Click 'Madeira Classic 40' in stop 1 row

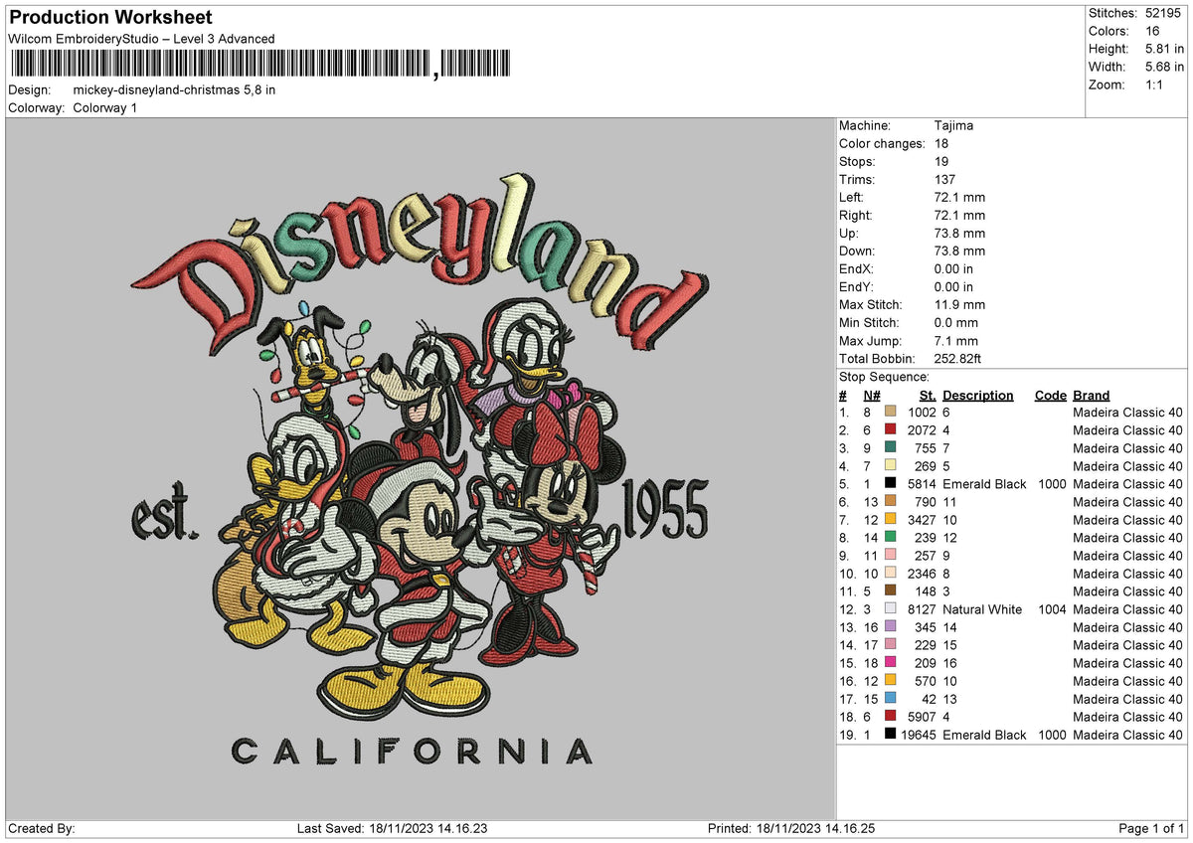[x=1128, y=413]
